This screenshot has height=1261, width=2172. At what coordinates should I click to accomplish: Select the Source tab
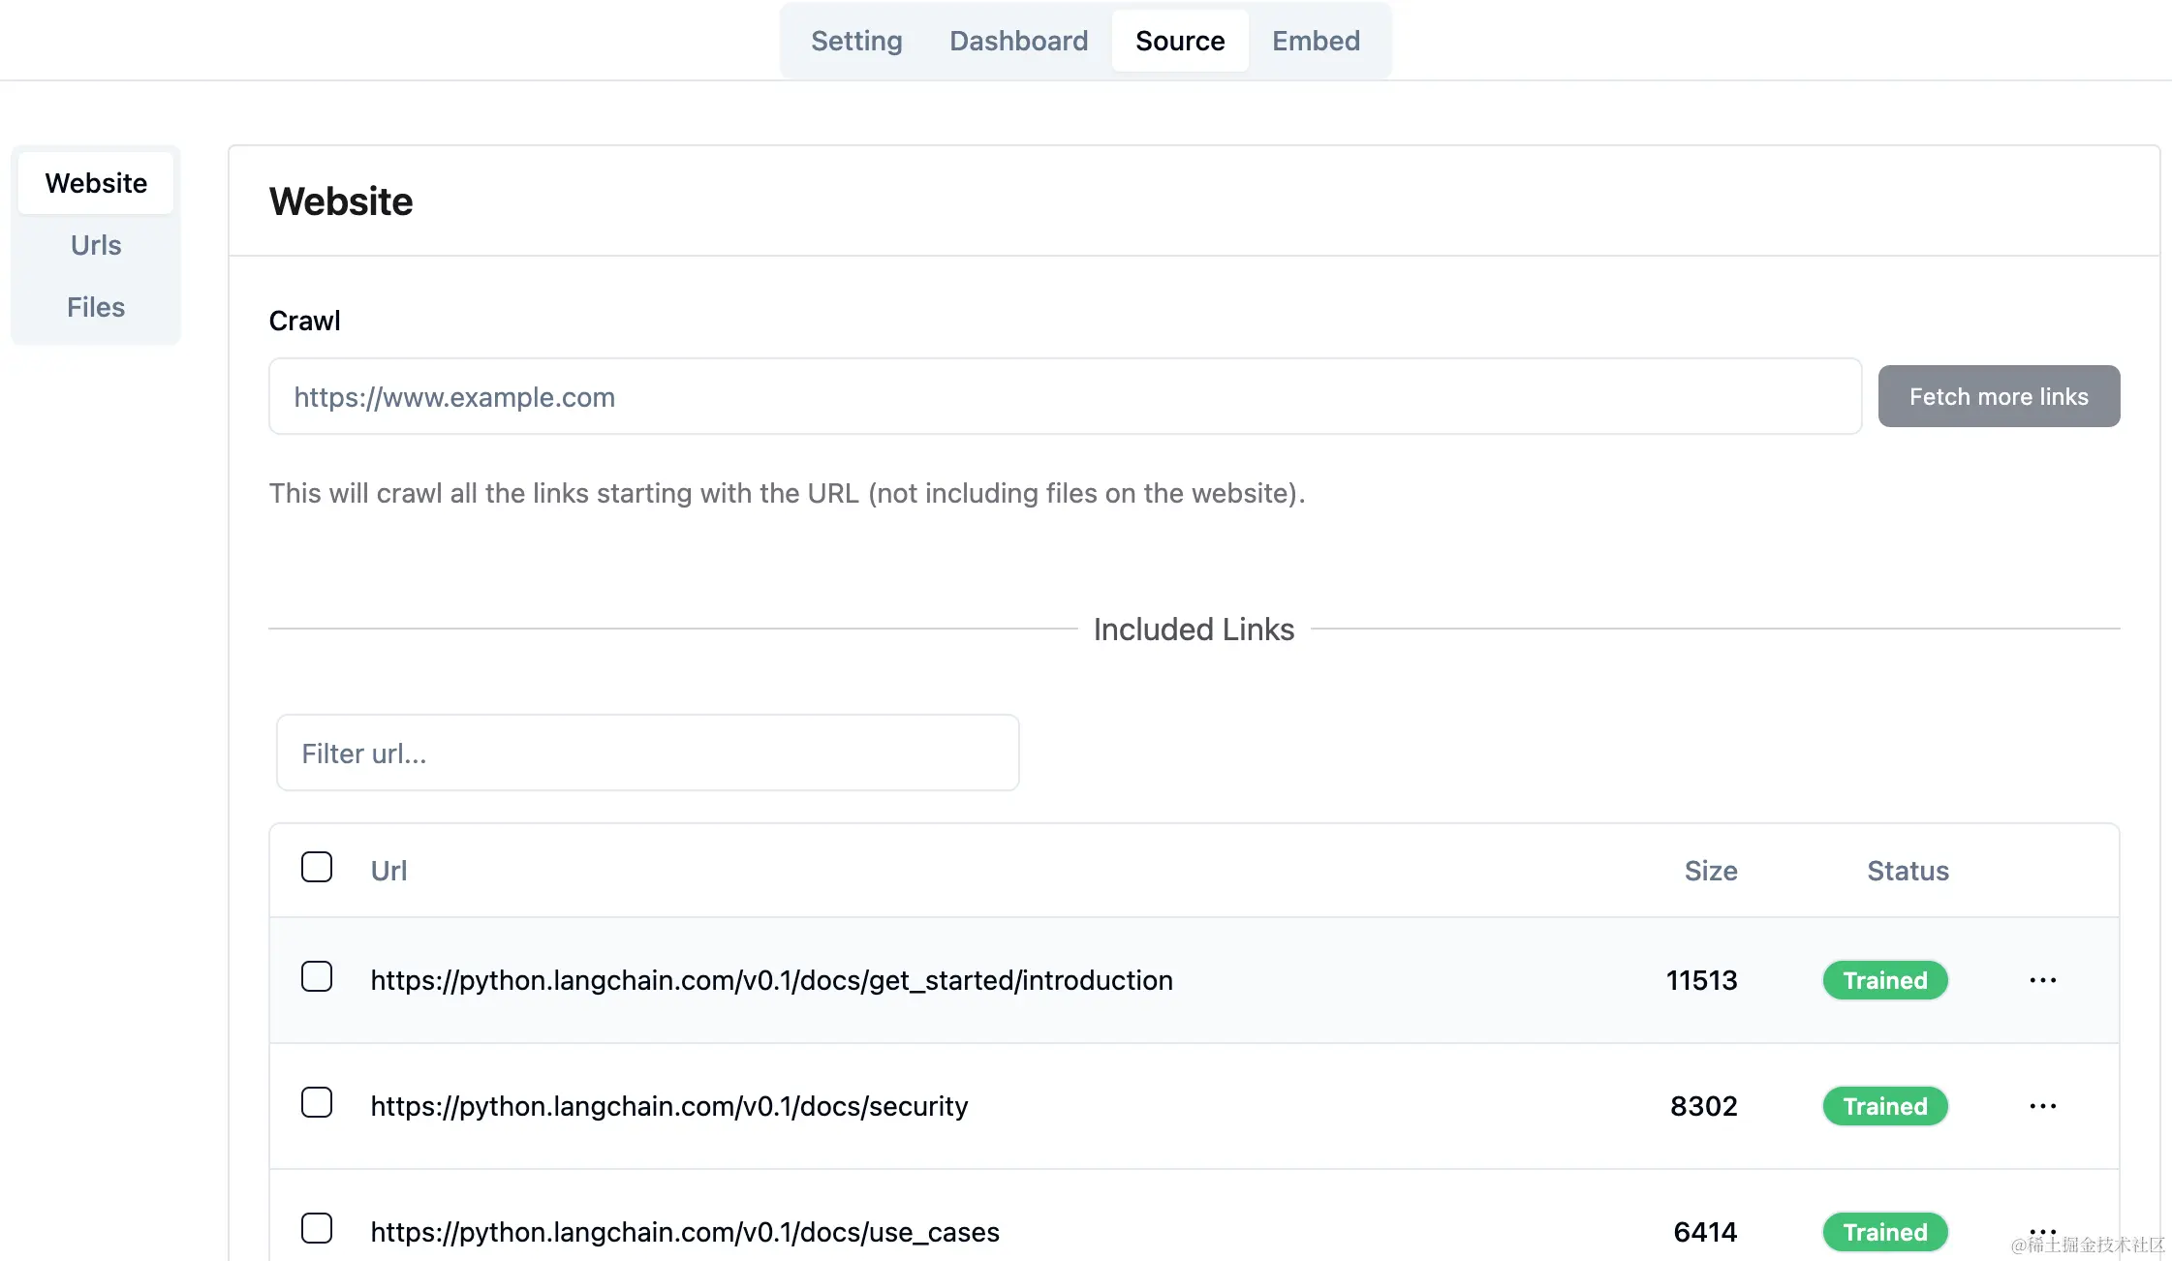click(x=1180, y=41)
